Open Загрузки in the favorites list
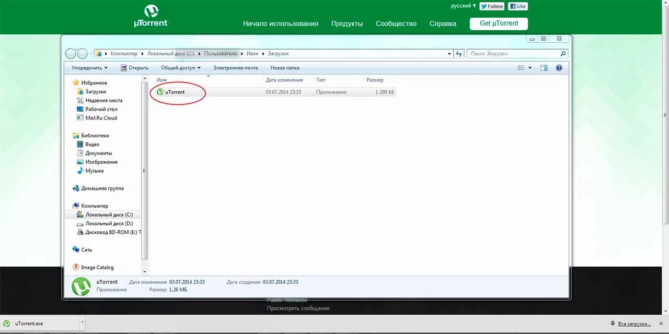Screen dimensions: 669x334 coord(96,92)
